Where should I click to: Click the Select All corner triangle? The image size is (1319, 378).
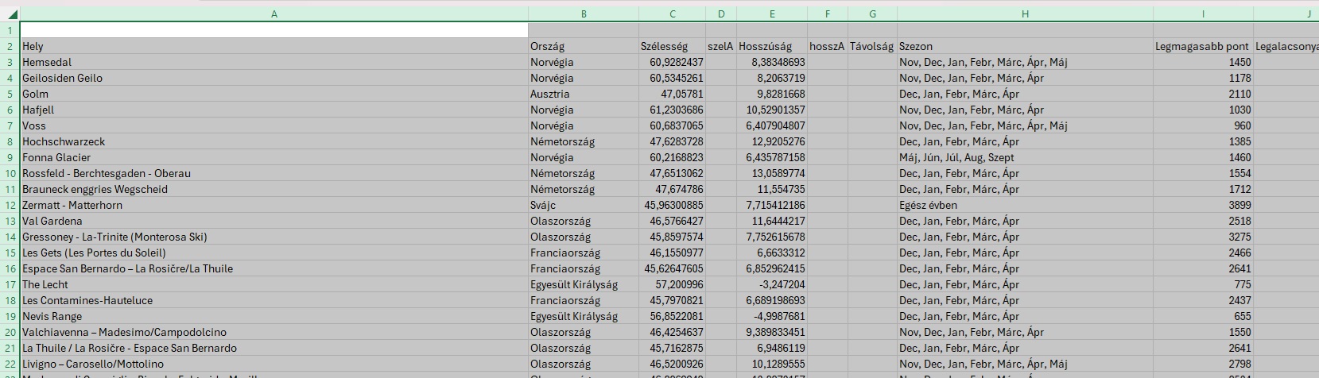click(x=10, y=14)
